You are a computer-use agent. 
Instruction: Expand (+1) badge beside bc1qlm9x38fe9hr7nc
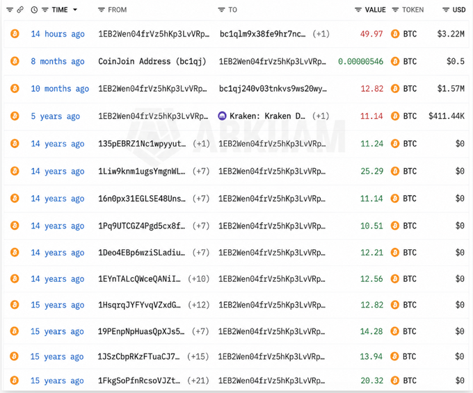pyautogui.click(x=321, y=34)
